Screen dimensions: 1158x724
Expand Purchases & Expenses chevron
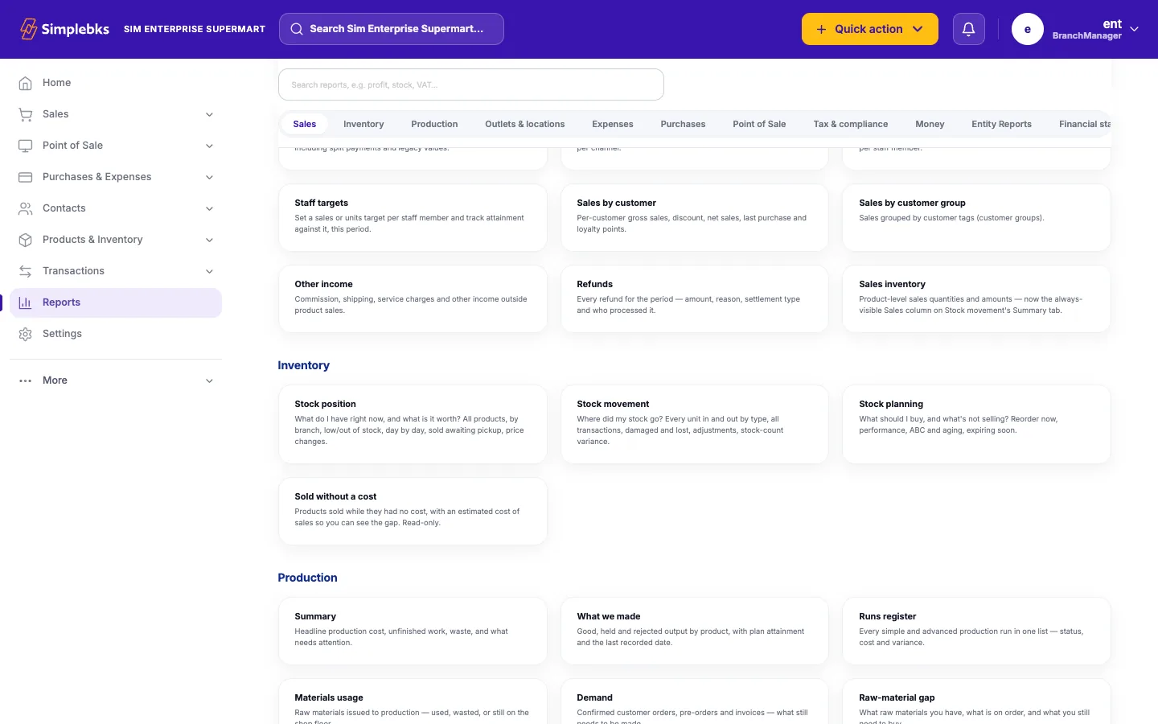tap(209, 177)
